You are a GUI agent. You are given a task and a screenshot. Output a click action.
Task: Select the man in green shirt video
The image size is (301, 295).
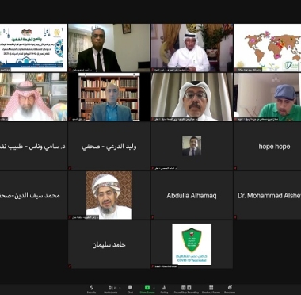tap(267, 97)
